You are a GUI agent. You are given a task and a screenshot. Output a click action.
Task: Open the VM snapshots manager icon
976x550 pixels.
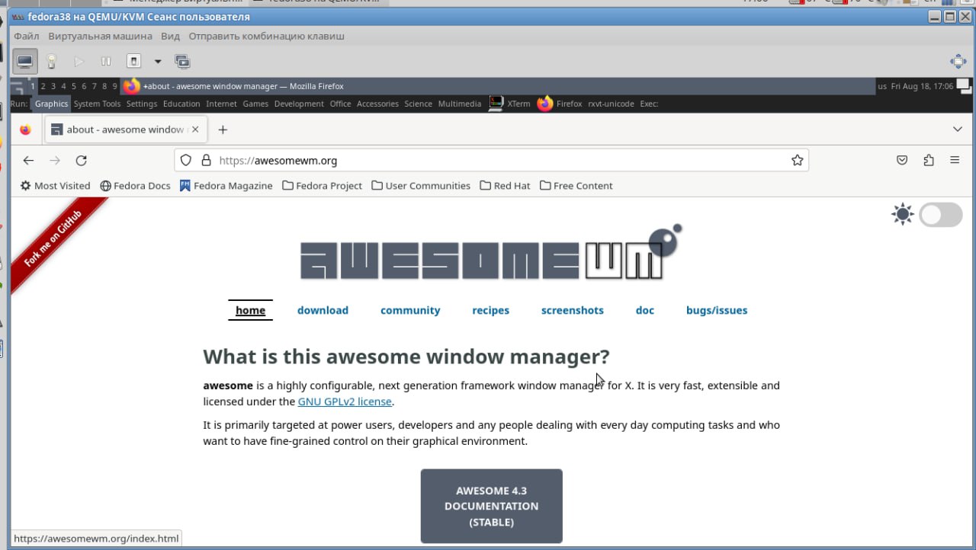[x=182, y=61]
